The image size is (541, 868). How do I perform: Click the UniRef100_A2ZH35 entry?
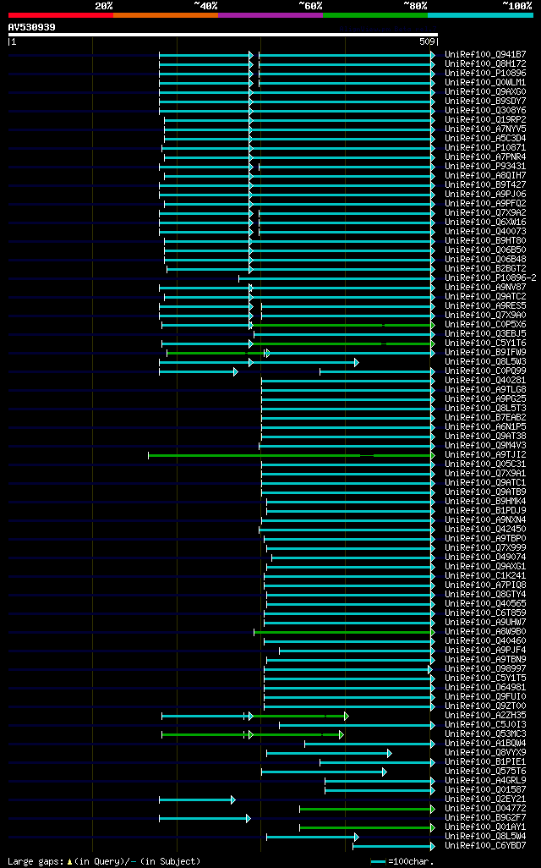pos(486,715)
